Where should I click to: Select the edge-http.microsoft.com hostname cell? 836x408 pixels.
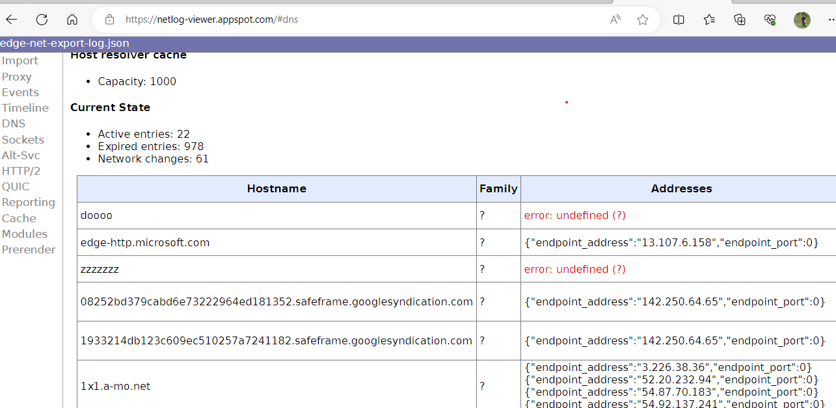(276, 242)
